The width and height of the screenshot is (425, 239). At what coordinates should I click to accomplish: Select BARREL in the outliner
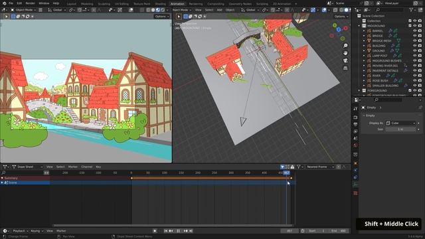[x=378, y=31]
